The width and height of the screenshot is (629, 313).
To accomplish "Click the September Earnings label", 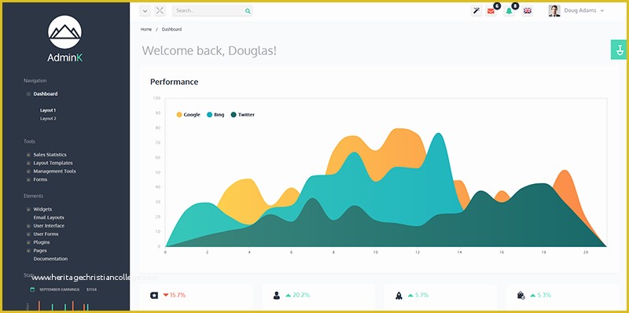I will tap(60, 289).
